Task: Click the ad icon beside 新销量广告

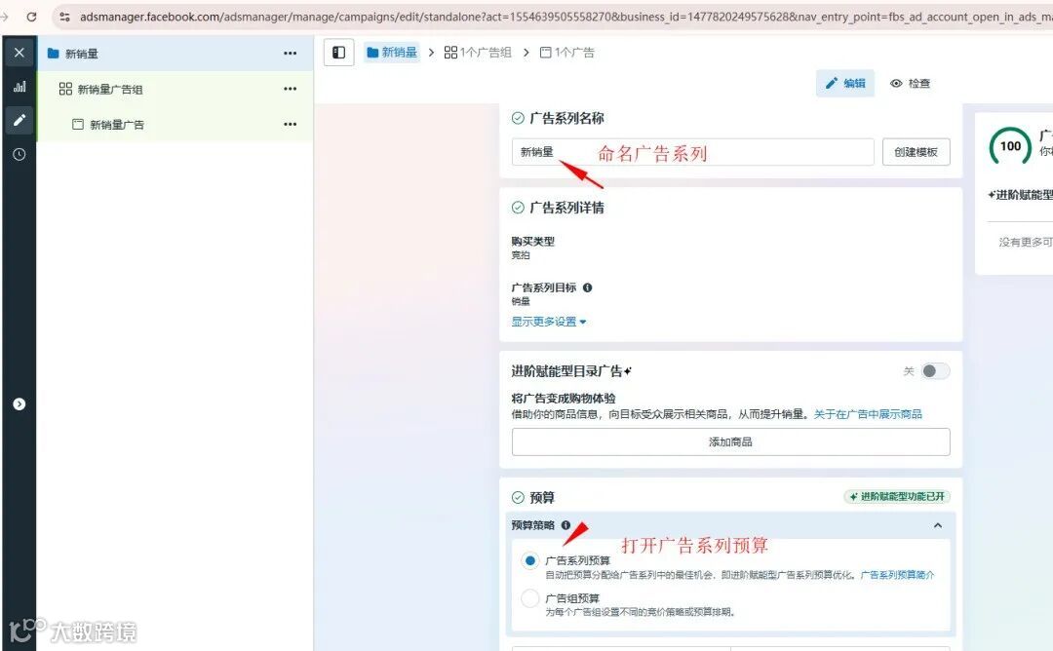Action: pyautogui.click(x=78, y=124)
